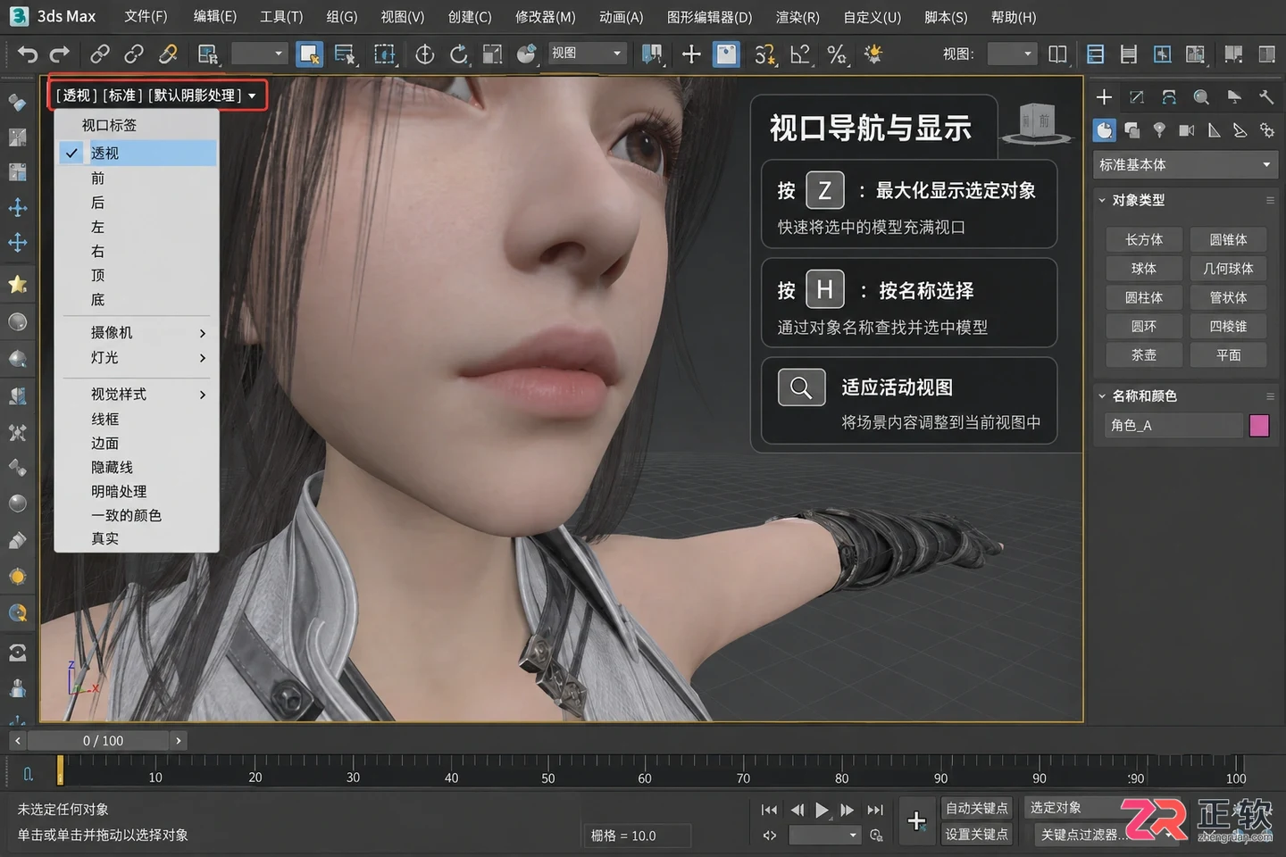1286x857 pixels.
Task: Click the Set Keys plus icon
Action: tap(916, 821)
